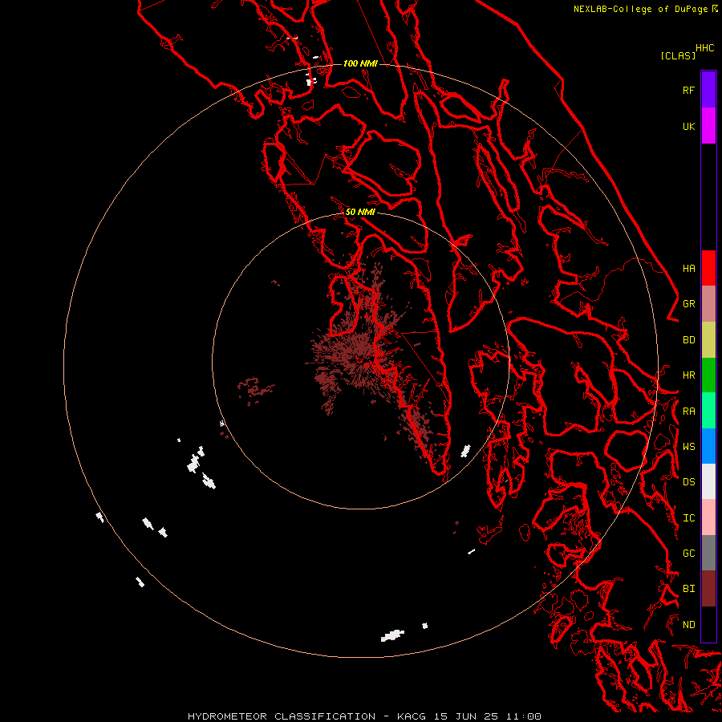Click the HA red legend swatch

(x=708, y=268)
